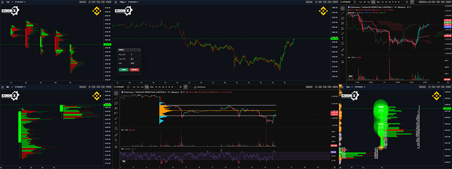Select zoom-in tool in bottom-middle chart

116,140
